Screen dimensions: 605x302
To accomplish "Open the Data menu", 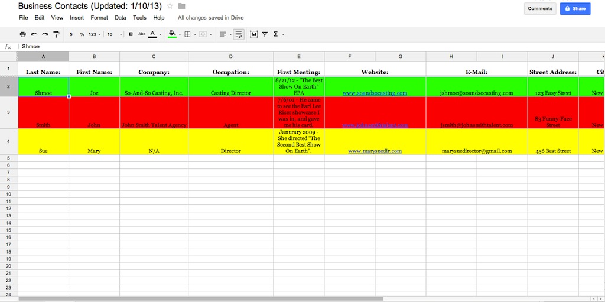I will (121, 18).
